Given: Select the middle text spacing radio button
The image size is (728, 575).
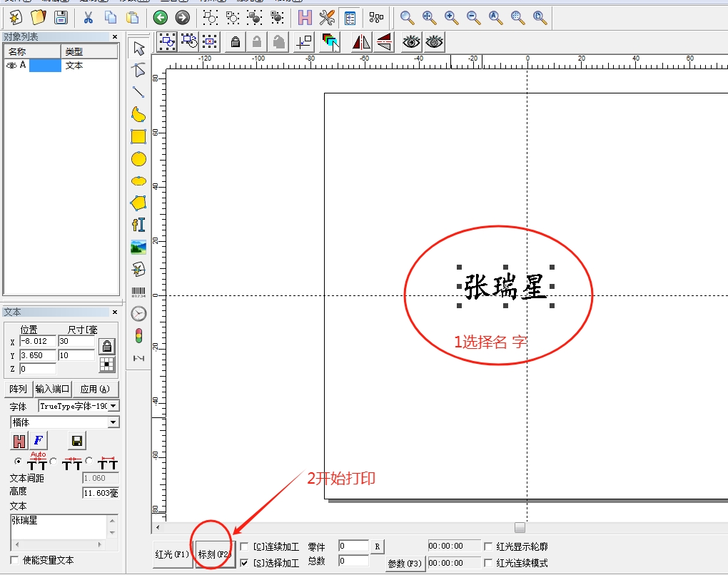Looking at the screenshot, I should coord(54,461).
